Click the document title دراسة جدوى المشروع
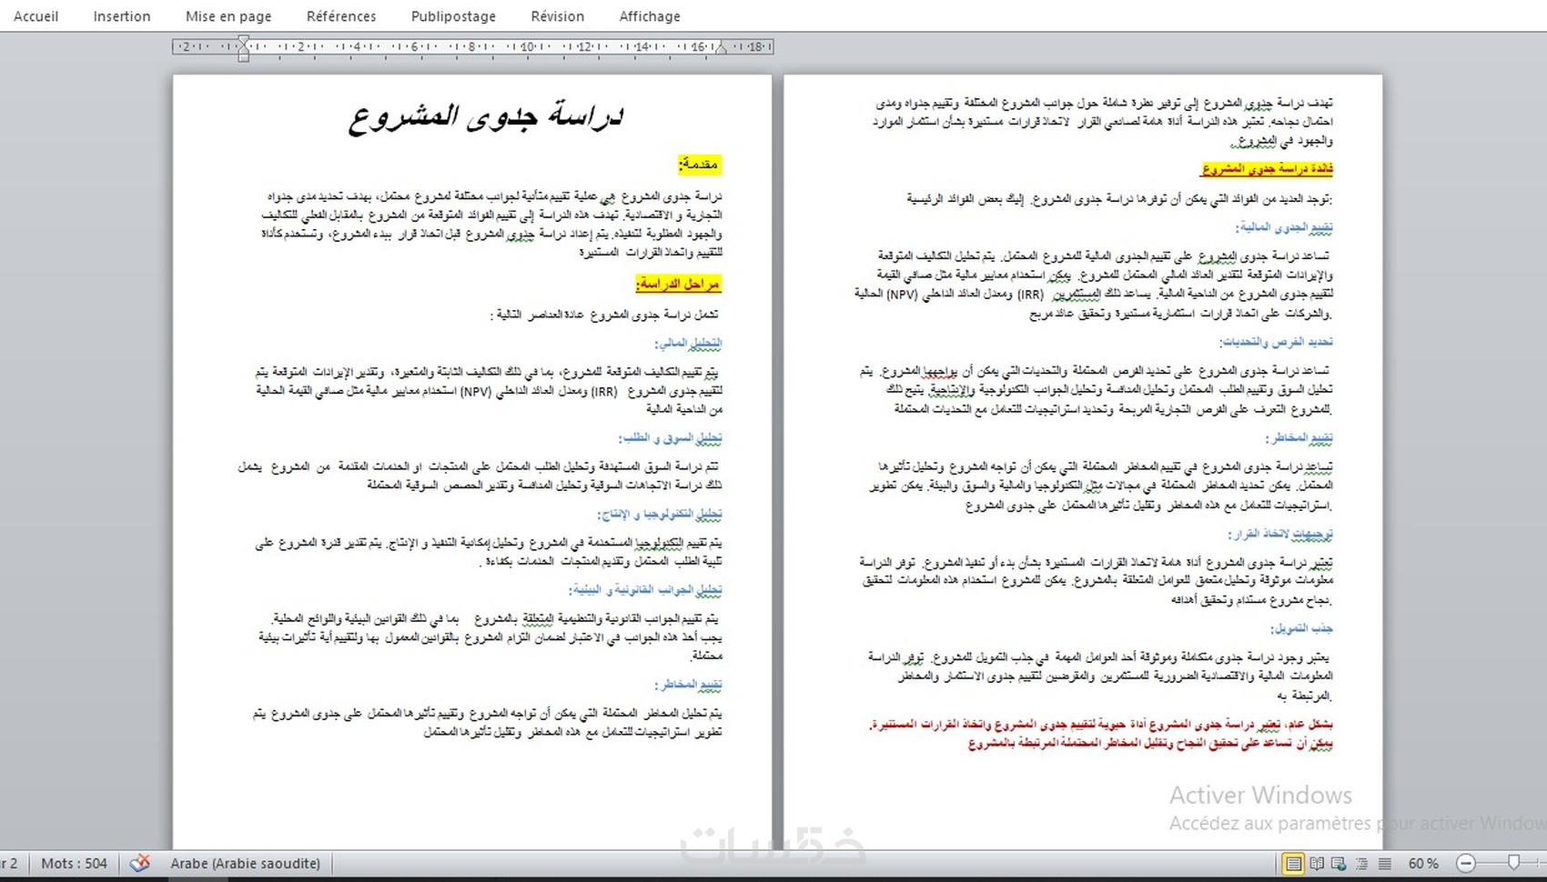 click(x=486, y=116)
